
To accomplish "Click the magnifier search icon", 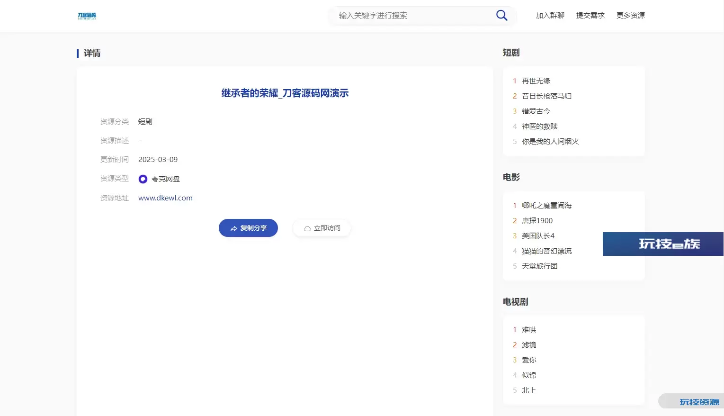I will coord(501,16).
